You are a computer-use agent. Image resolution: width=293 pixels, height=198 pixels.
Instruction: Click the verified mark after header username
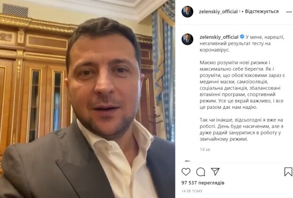coord(240,12)
